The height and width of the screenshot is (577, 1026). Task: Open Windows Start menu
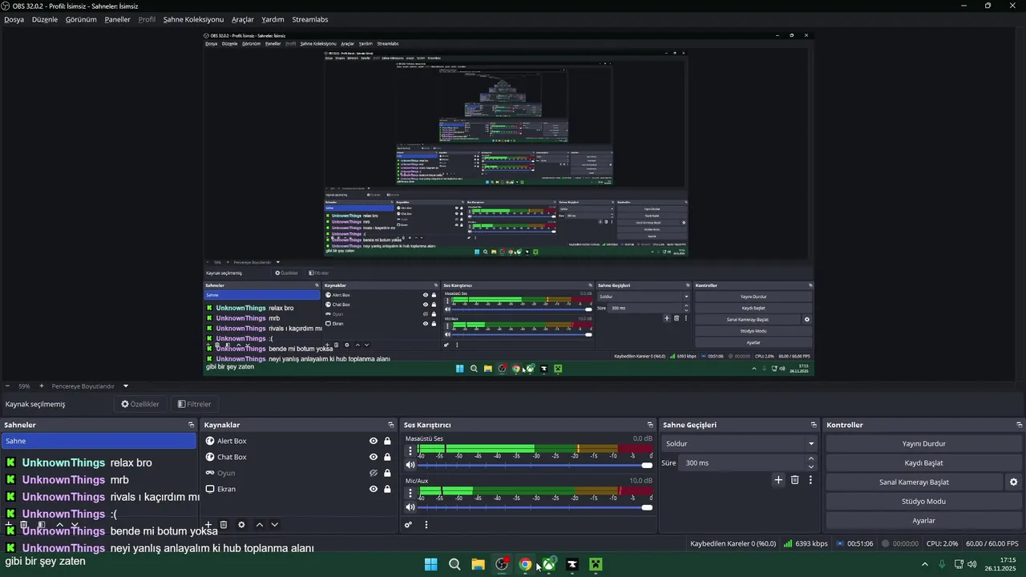tap(430, 564)
